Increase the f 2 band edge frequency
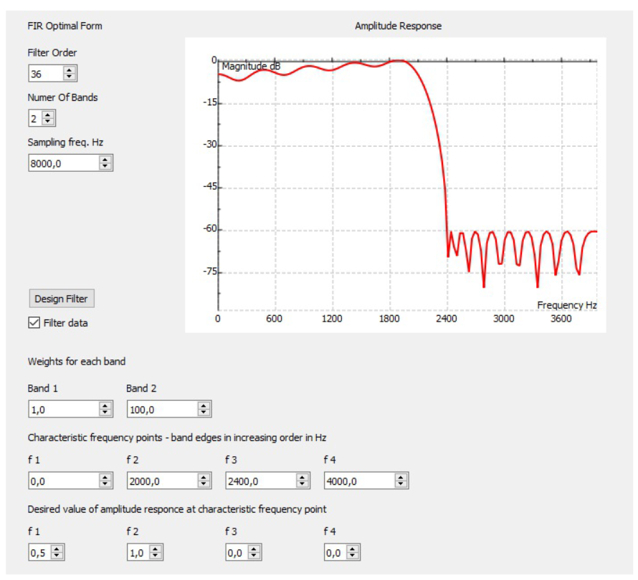Image resolution: width=638 pixels, height=580 pixels. [x=204, y=478]
